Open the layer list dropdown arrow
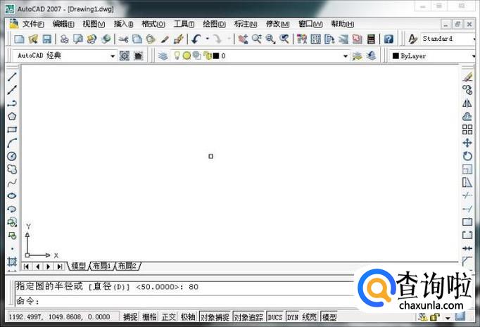The image size is (480, 327). [346, 56]
